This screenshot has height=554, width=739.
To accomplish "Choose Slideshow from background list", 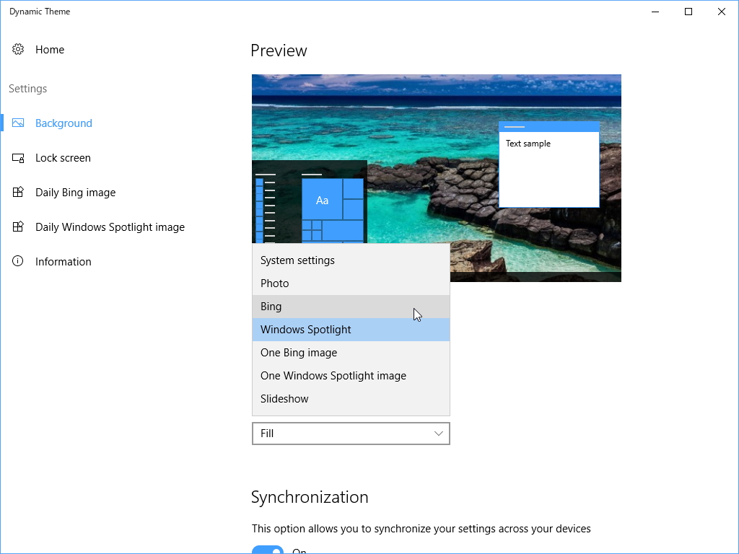I will [x=351, y=398].
